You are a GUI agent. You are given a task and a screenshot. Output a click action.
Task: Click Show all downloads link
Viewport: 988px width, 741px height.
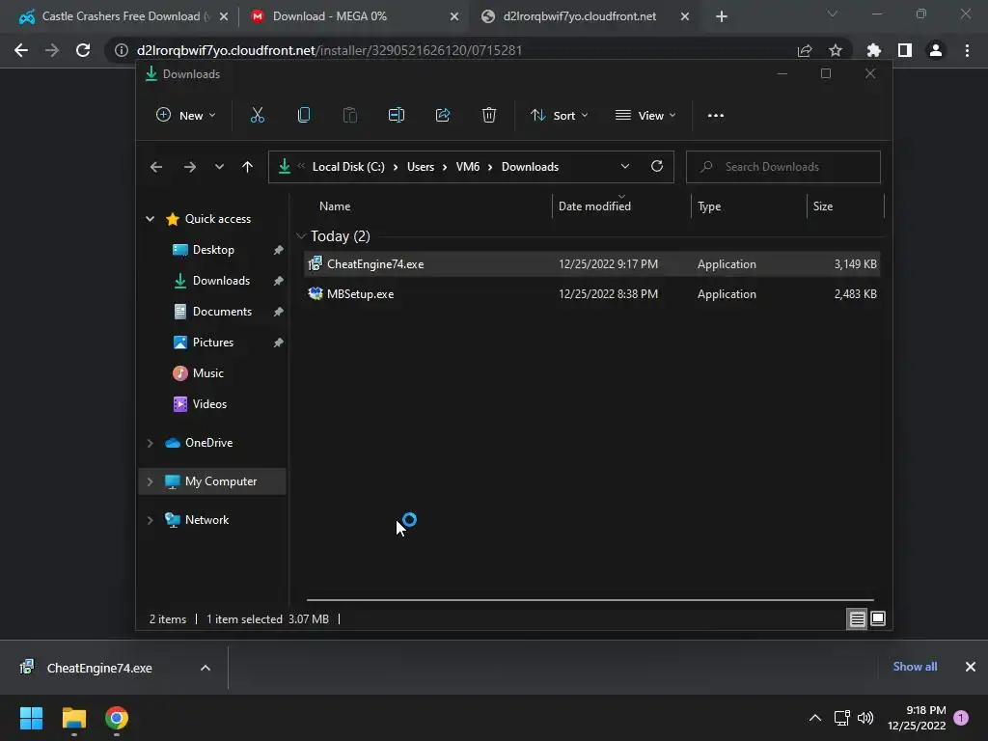tap(915, 666)
